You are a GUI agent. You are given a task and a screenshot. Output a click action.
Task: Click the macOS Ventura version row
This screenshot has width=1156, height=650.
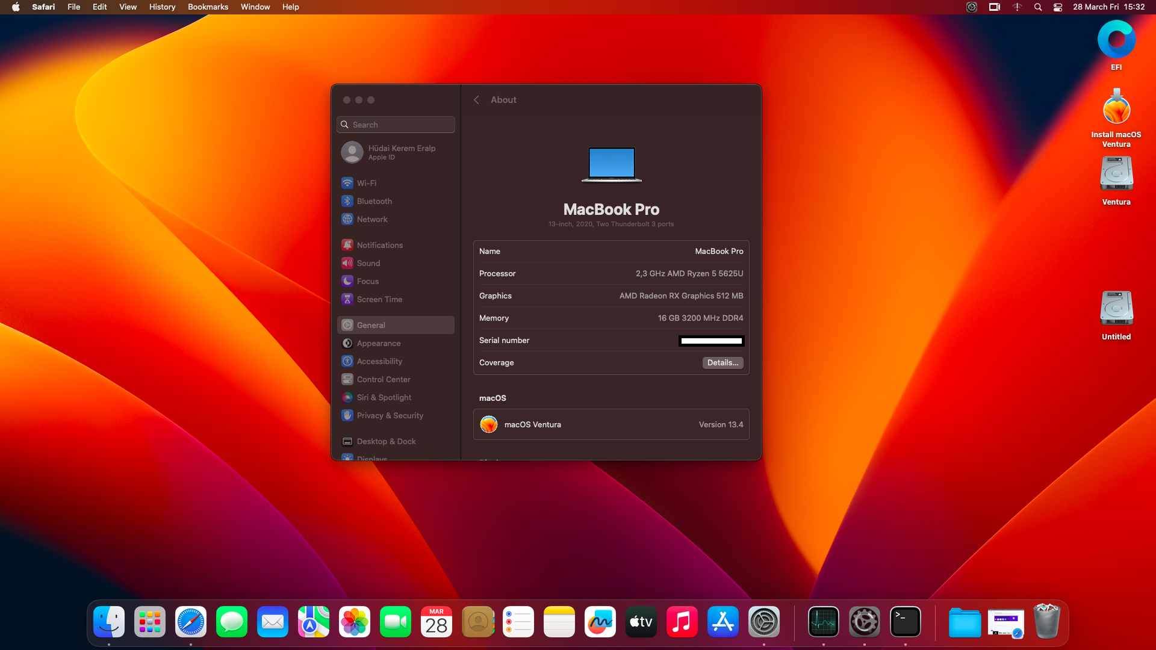pyautogui.click(x=611, y=424)
